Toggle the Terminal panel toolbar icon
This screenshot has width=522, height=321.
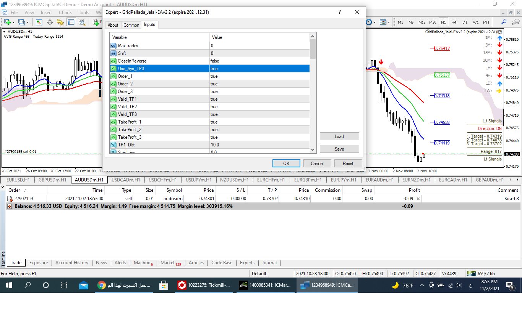click(71, 22)
